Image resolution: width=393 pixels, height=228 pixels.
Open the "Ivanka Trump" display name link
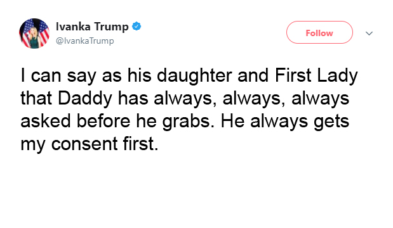tap(92, 27)
